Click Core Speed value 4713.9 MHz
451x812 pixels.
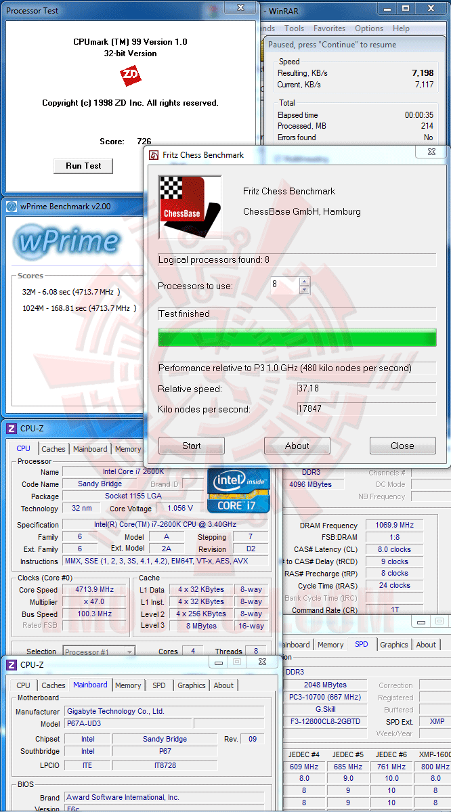95,589
